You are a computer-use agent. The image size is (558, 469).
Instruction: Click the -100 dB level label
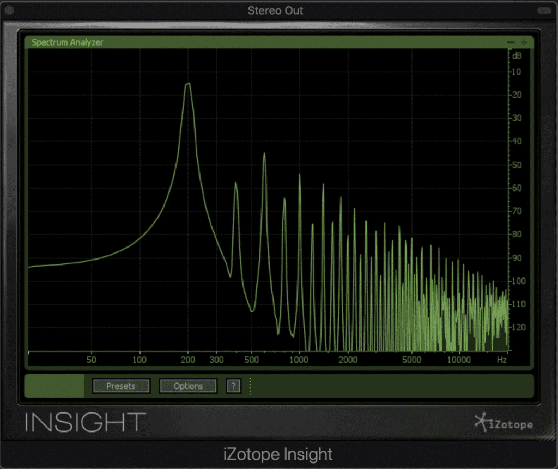click(x=519, y=281)
